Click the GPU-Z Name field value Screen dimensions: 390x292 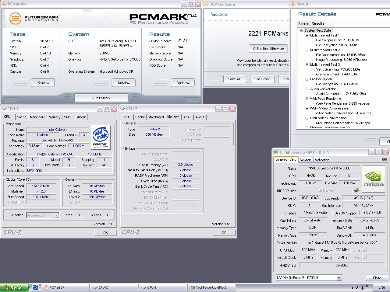pos(329,168)
